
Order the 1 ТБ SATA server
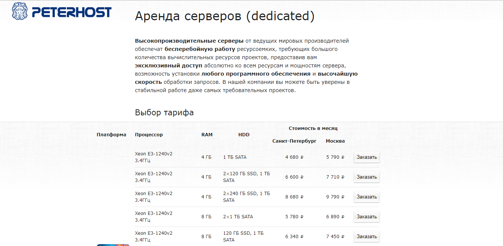pyautogui.click(x=366, y=157)
